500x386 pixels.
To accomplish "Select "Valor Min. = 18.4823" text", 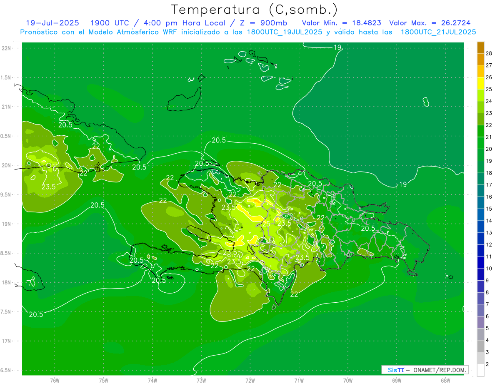I will (x=341, y=23).
